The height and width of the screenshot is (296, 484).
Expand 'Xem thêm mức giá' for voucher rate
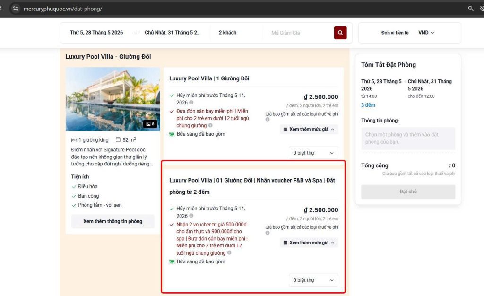pos(309,243)
